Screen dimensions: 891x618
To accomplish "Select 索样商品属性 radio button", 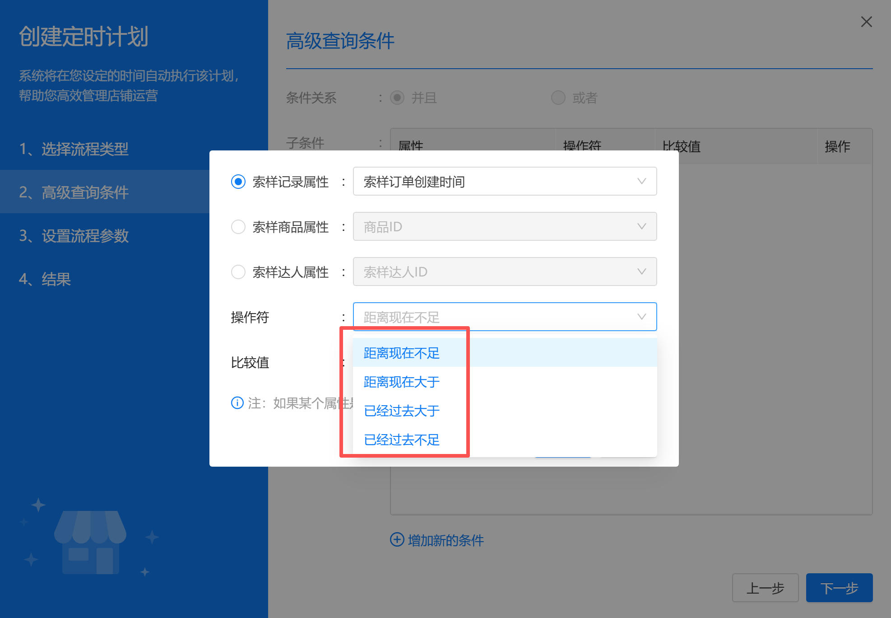I will point(238,227).
